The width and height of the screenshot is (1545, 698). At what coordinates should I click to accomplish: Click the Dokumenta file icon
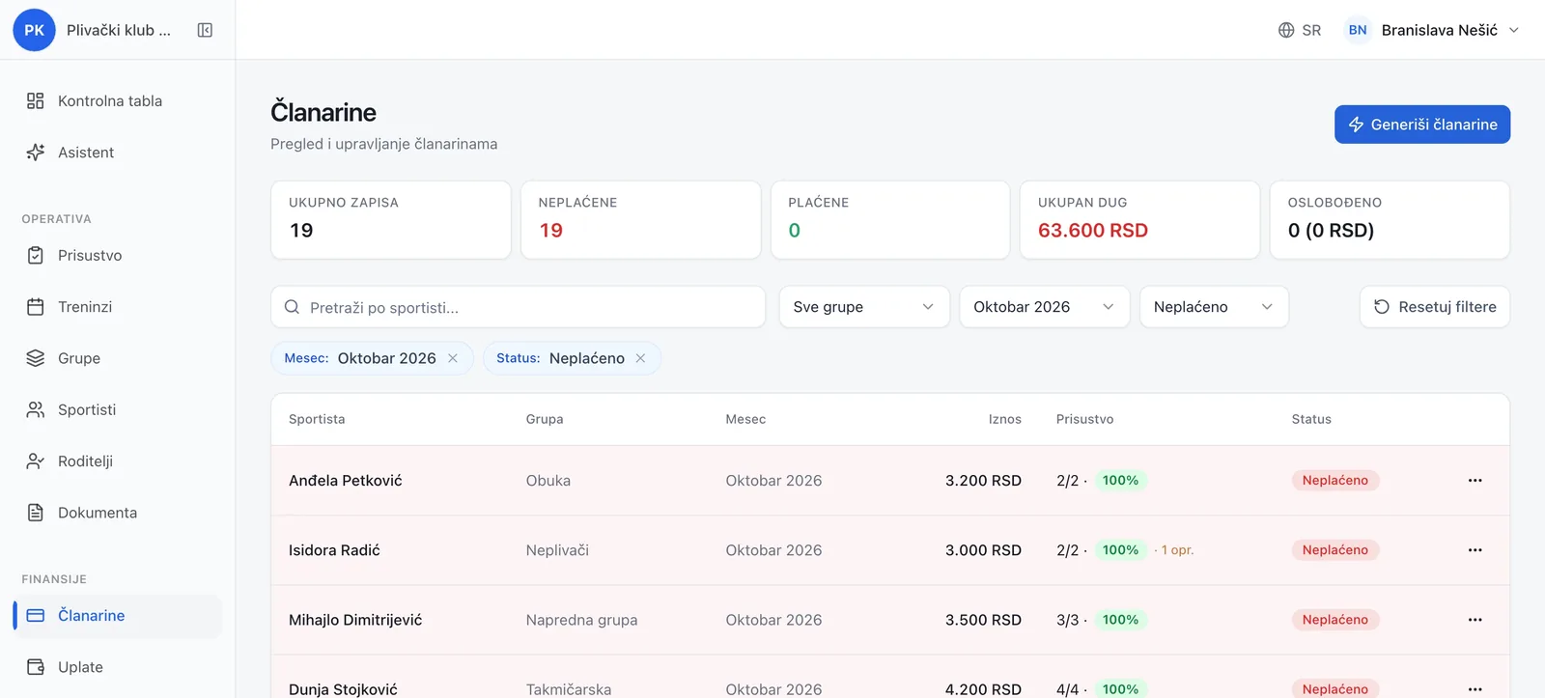pos(36,513)
